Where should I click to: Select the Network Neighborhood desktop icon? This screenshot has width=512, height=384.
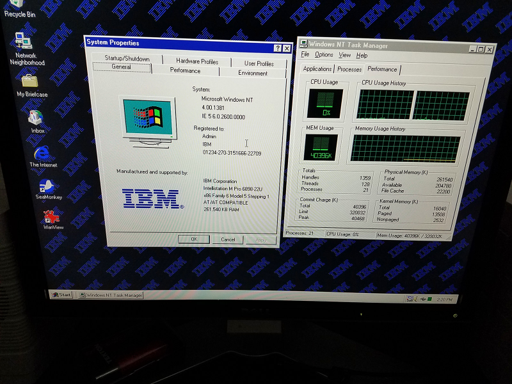26,49
